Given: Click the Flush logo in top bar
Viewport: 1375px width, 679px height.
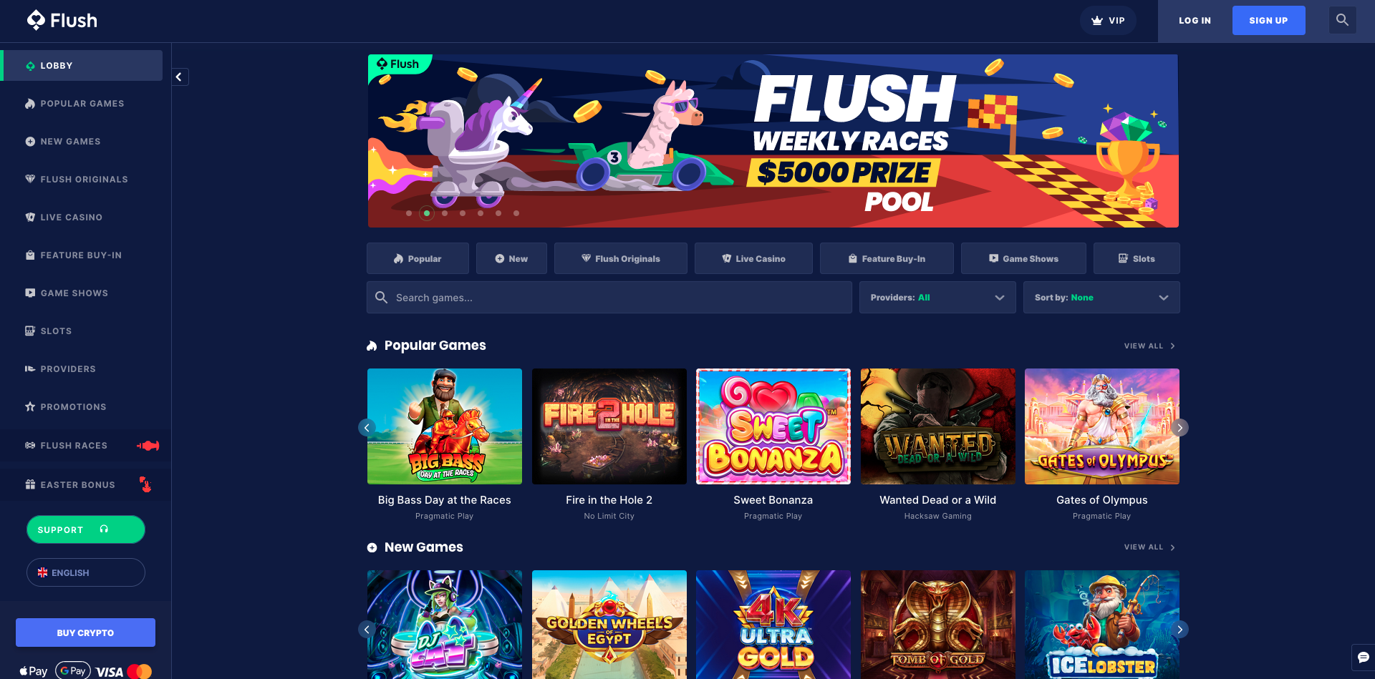Looking at the screenshot, I should tap(62, 20).
